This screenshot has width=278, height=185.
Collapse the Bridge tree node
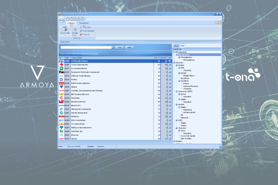click(x=179, y=73)
